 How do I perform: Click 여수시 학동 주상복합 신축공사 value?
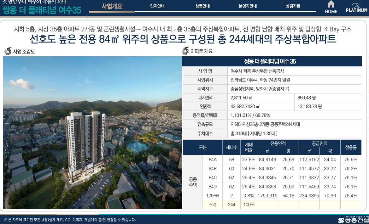coord(257,71)
